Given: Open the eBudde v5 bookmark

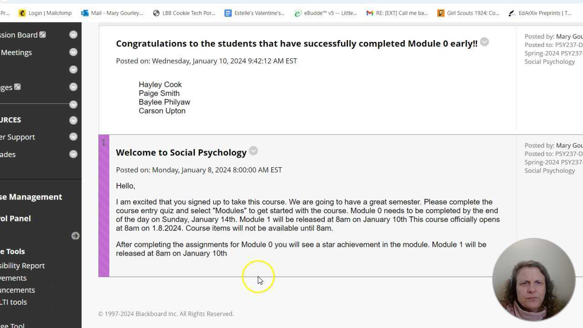Looking at the screenshot, I should pyautogui.click(x=325, y=13).
